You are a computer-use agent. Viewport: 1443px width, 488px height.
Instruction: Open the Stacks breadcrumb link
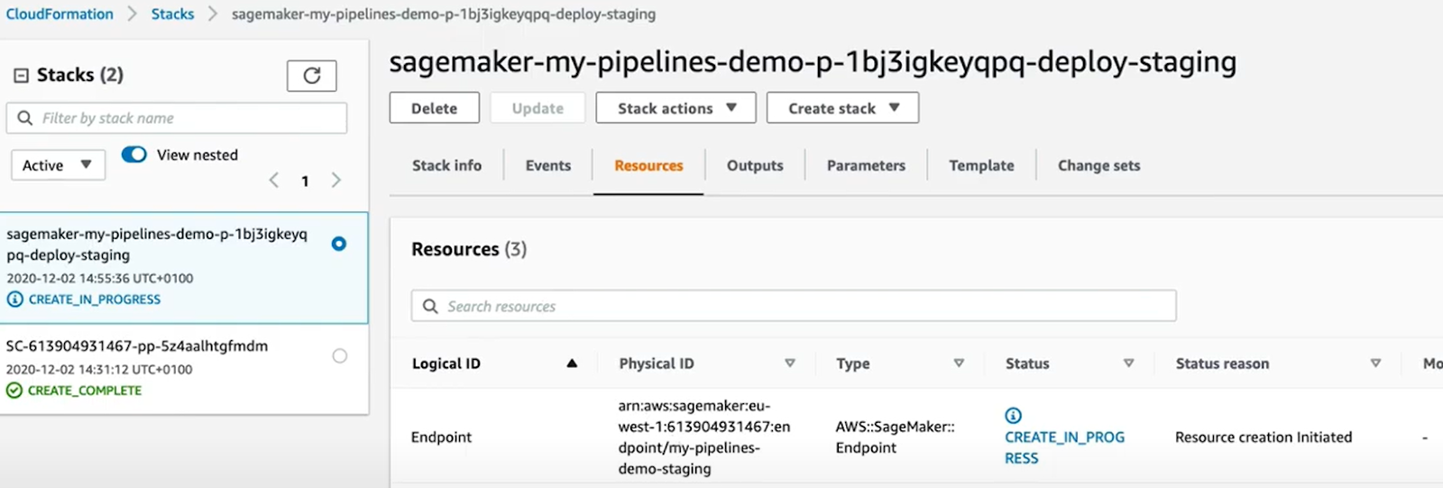(x=172, y=14)
